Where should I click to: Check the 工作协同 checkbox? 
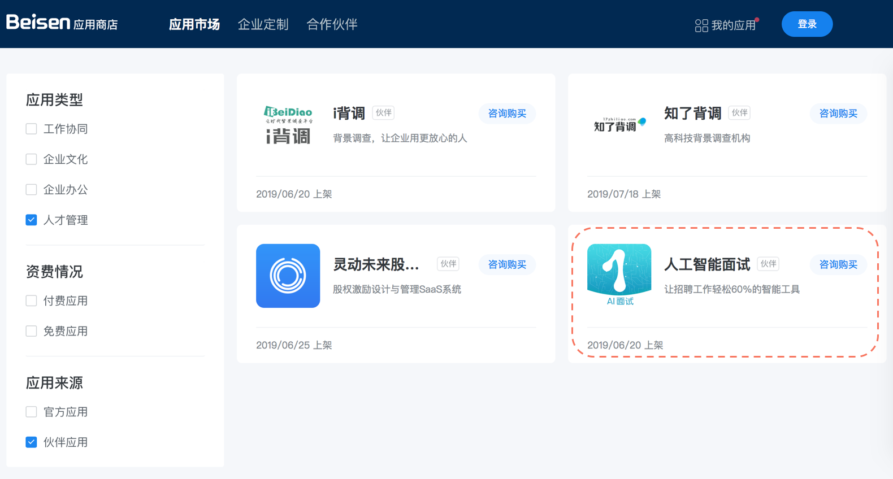[31, 129]
